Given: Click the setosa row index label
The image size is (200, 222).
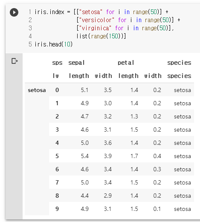Looking at the screenshot, I should click(x=37, y=90).
